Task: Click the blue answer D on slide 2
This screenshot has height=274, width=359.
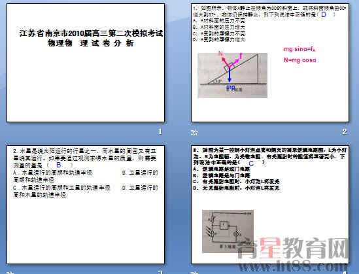Action: click(324, 14)
